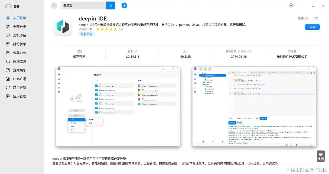Click the back arrow button
329x174 pixels.
54,5
